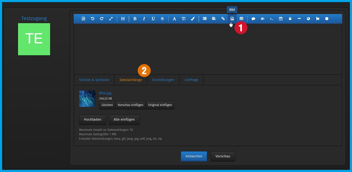
Task: Toggle fullscreen editor mode
Action: click(x=111, y=19)
